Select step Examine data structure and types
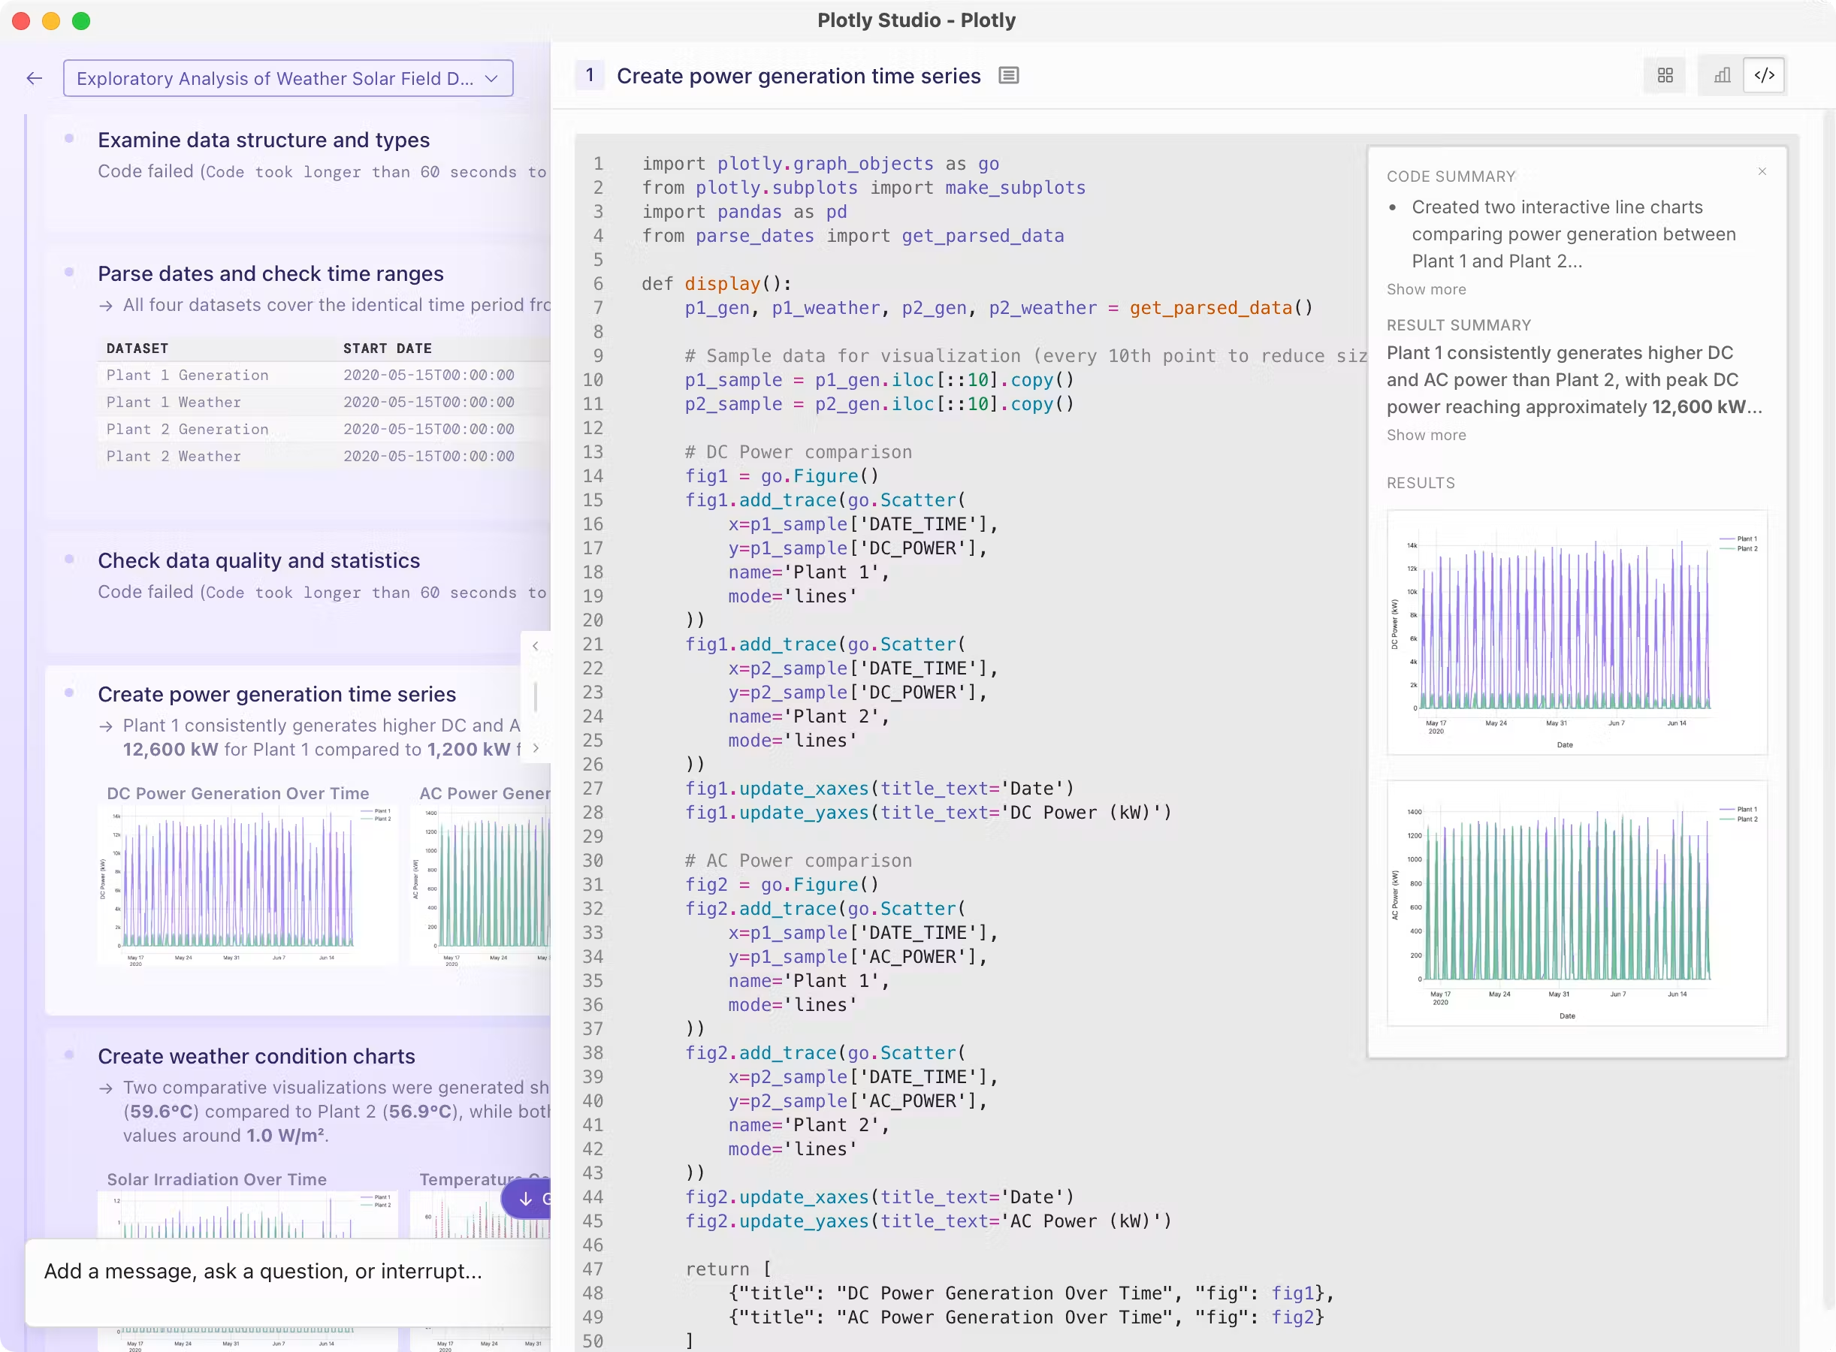Viewport: 1836px width, 1352px height. tap(264, 140)
